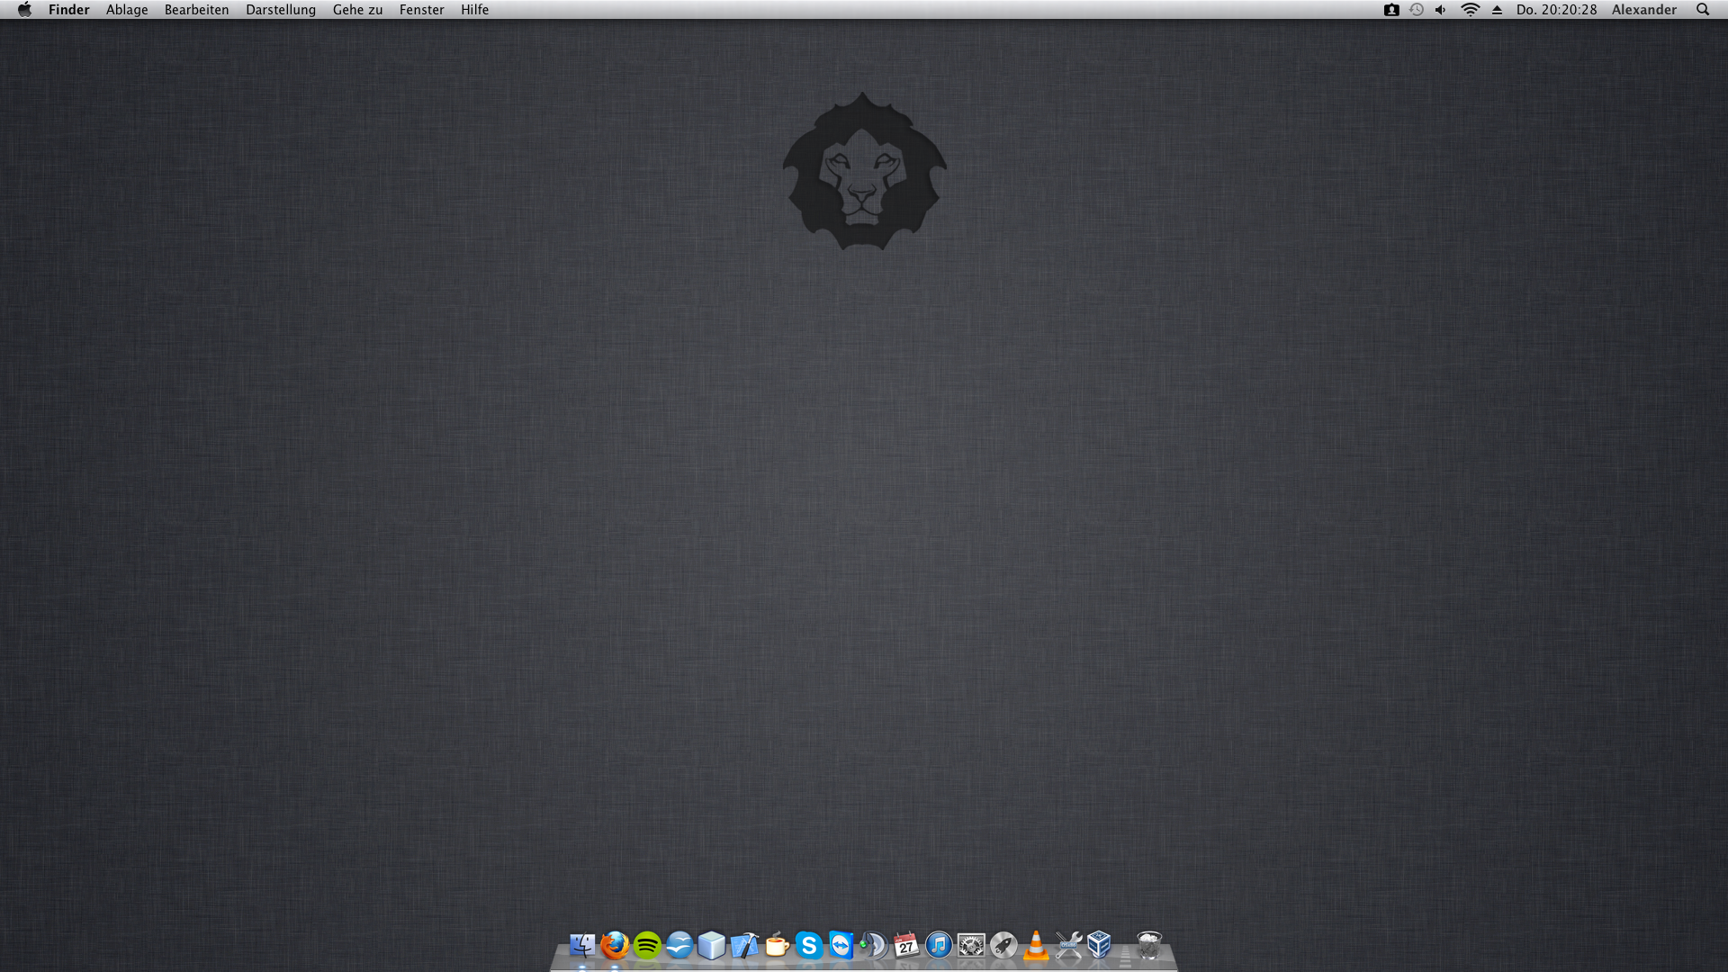Viewport: 1728px width, 972px height.
Task: Open the Time Machine menu bar icon
Action: pos(1417,9)
